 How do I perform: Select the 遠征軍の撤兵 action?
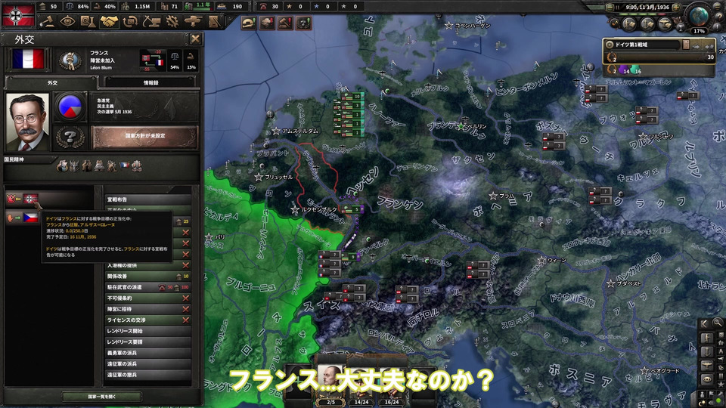tap(147, 375)
